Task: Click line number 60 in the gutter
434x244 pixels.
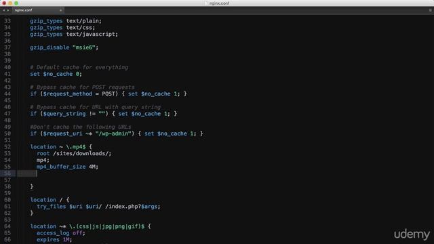Action: [7, 200]
